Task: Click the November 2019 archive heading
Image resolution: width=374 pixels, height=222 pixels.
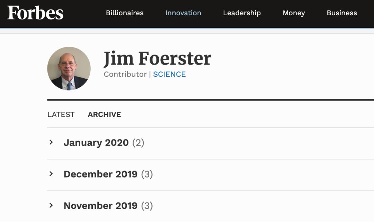Action: click(100, 206)
